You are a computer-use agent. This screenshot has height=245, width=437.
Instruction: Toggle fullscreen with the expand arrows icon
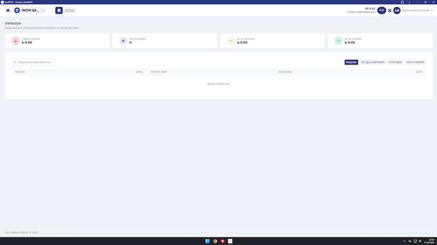(390, 11)
